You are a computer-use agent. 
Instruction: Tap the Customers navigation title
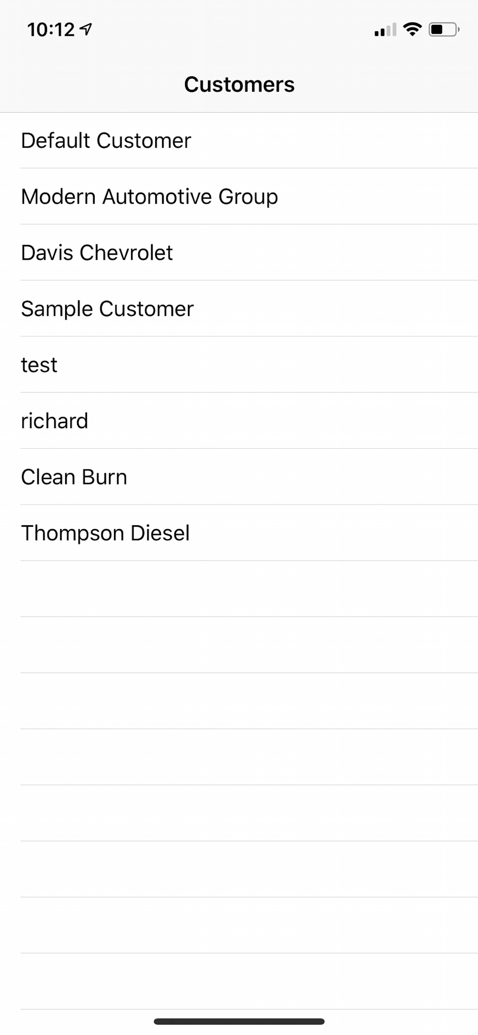tap(239, 85)
